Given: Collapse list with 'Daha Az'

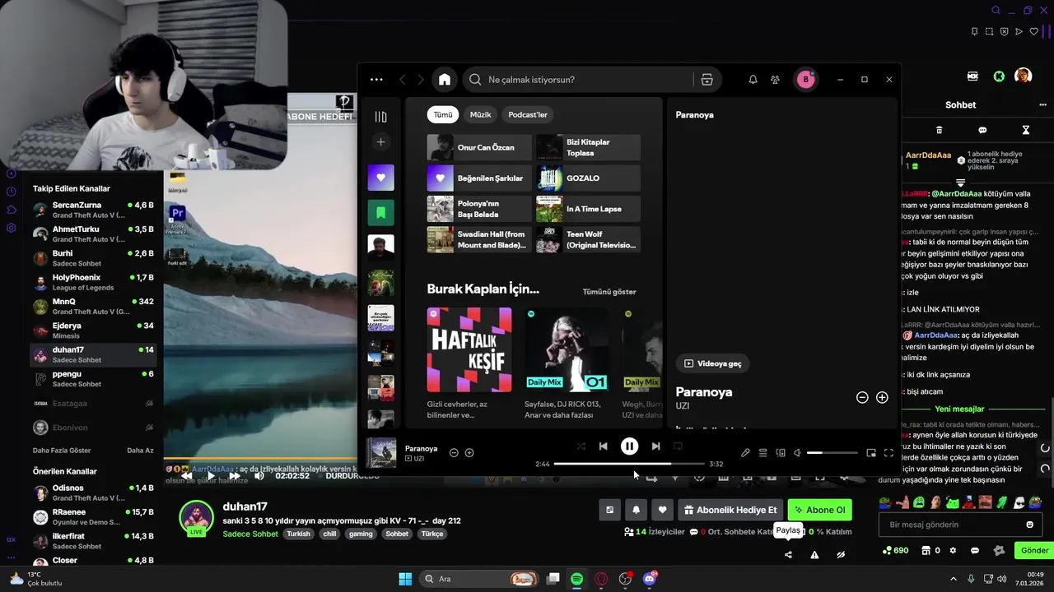Looking at the screenshot, I should (140, 451).
